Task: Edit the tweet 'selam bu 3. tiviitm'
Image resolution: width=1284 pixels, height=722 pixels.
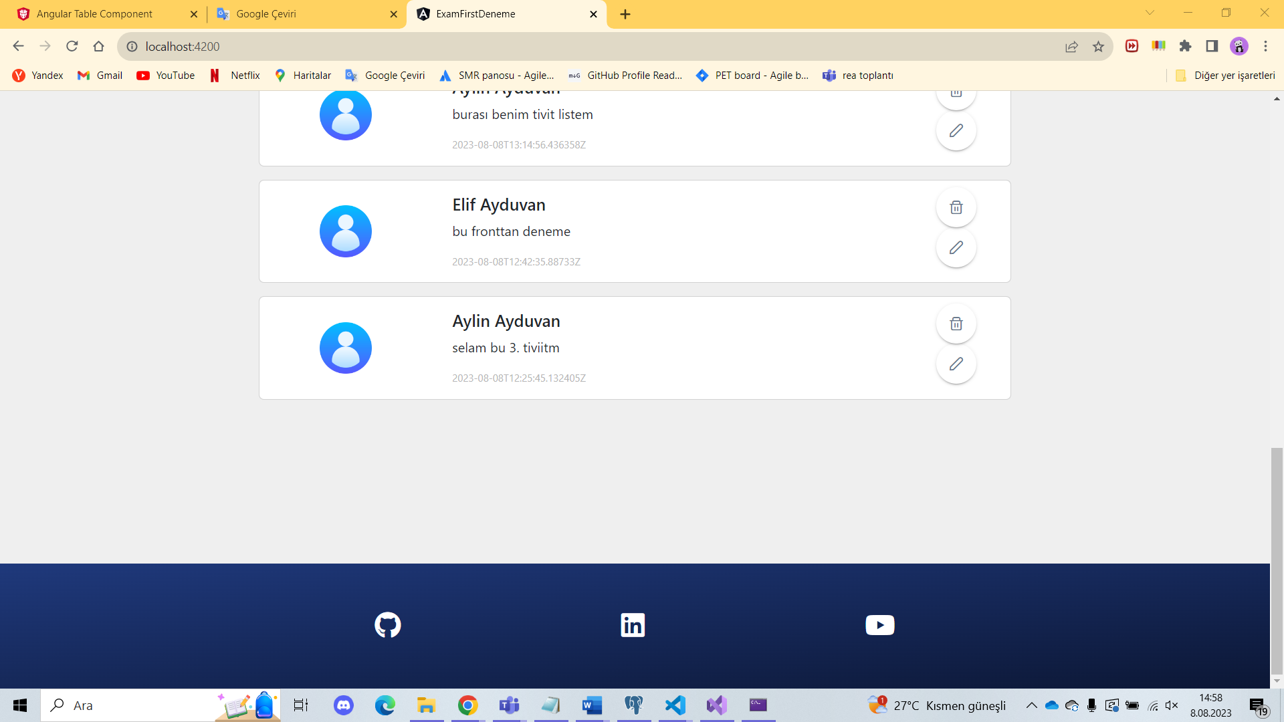Action: click(x=956, y=364)
